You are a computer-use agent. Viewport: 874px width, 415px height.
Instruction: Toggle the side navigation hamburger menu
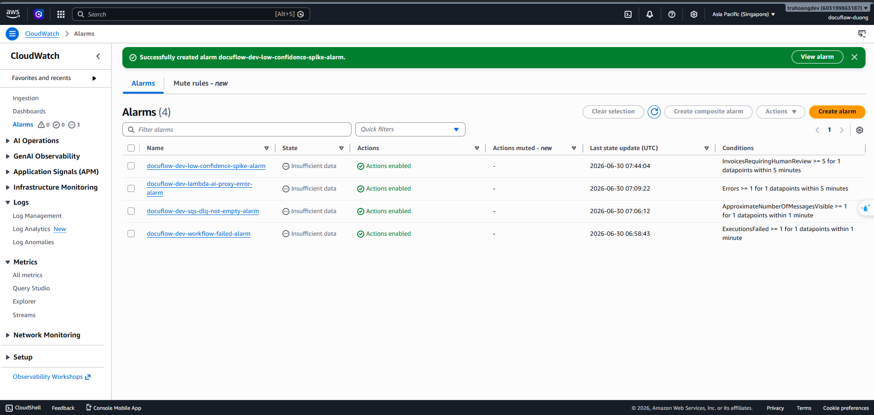pos(12,34)
